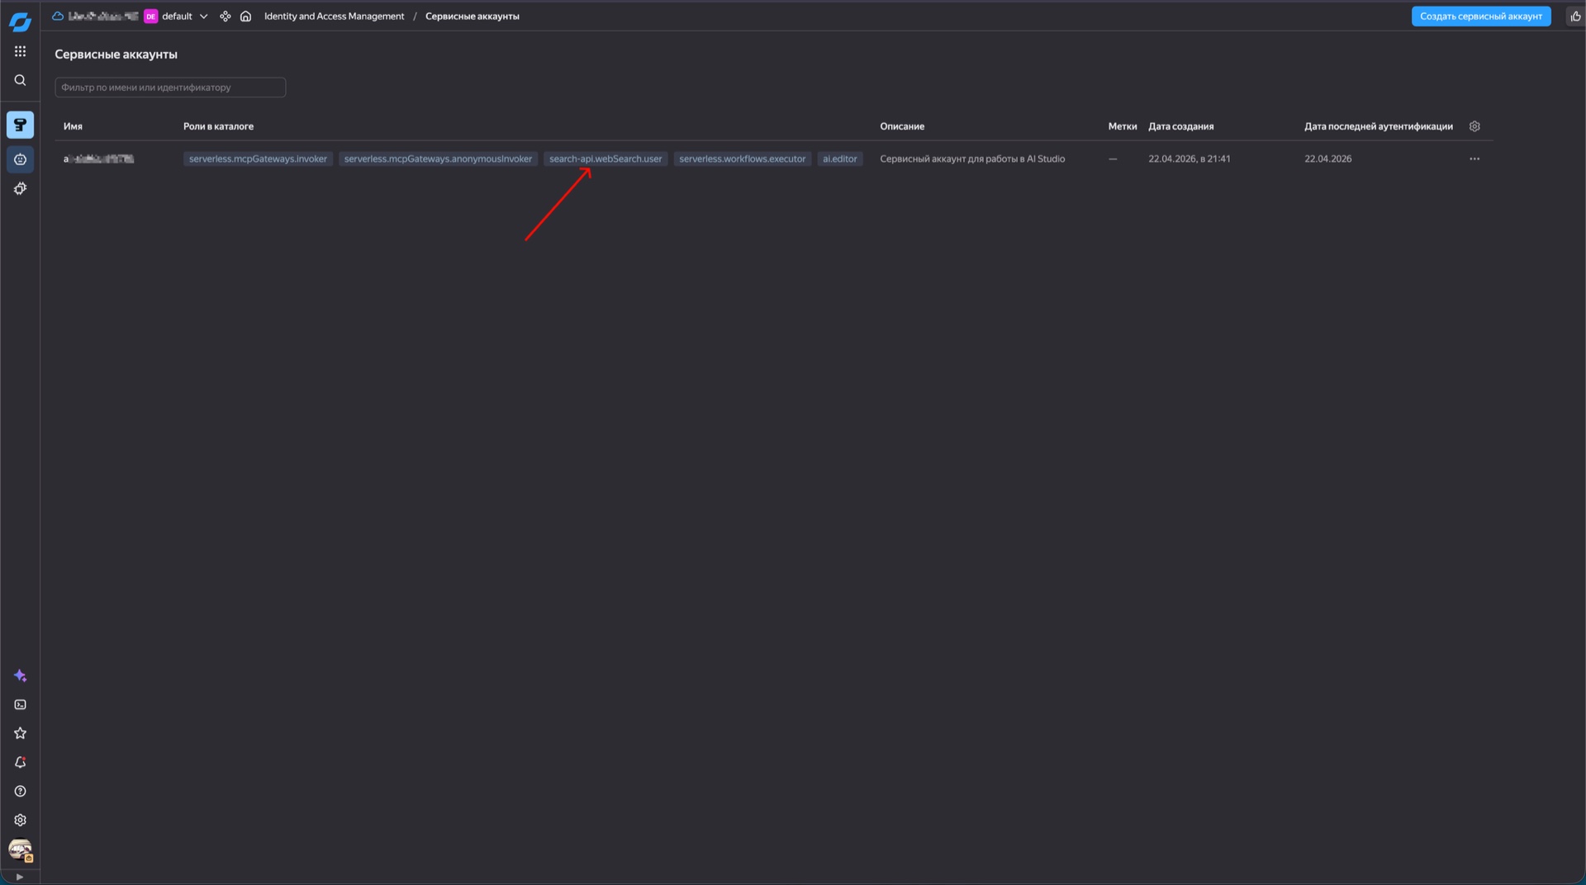Select the Сервисные аккаунты breadcrumb item
Image resolution: width=1586 pixels, height=885 pixels.
tap(472, 16)
